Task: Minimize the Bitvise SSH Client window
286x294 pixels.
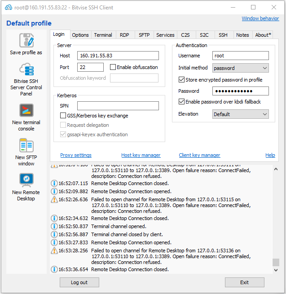Action: point(233,8)
